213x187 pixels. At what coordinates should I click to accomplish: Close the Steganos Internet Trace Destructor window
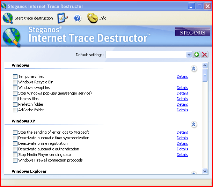tap(207, 6)
